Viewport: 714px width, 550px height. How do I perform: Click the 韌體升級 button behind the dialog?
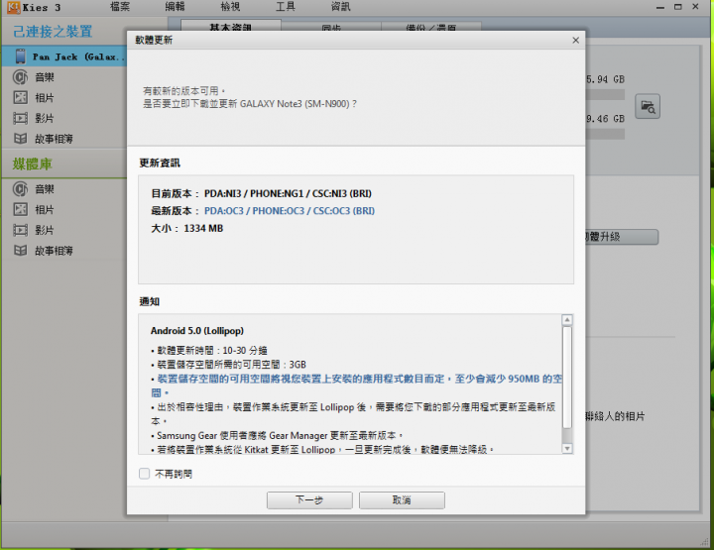621,237
